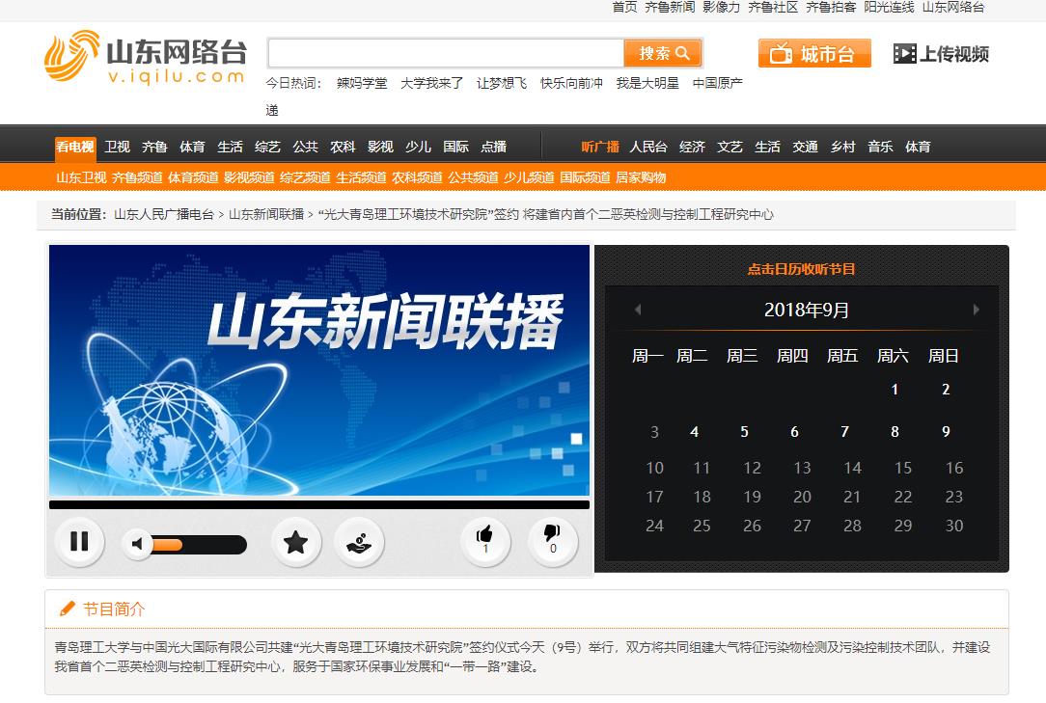Mute the audio speaker icon
Screen dimensions: 1046x703
click(x=137, y=544)
